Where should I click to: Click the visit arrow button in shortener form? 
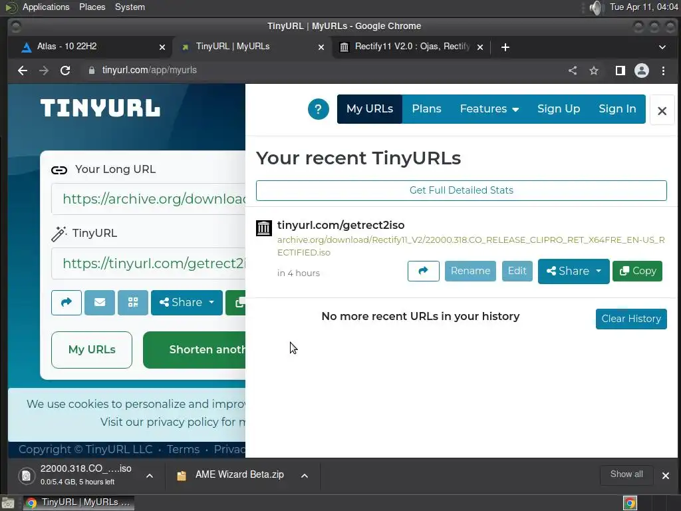pyautogui.click(x=67, y=303)
